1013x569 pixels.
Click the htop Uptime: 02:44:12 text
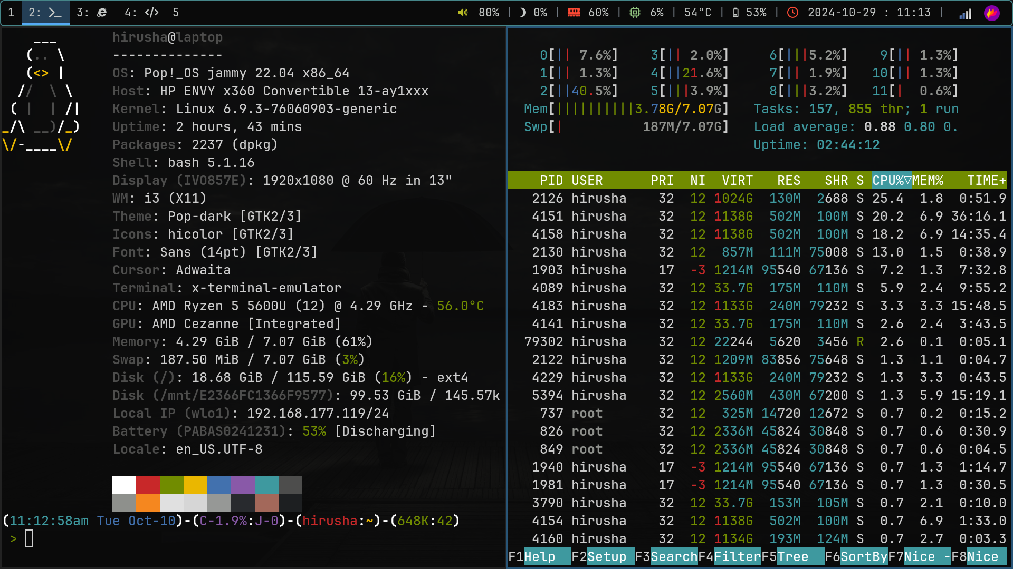(x=816, y=145)
